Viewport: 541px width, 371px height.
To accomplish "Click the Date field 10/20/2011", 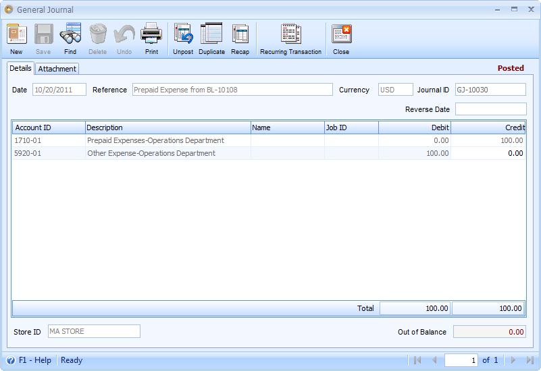I will pos(59,90).
